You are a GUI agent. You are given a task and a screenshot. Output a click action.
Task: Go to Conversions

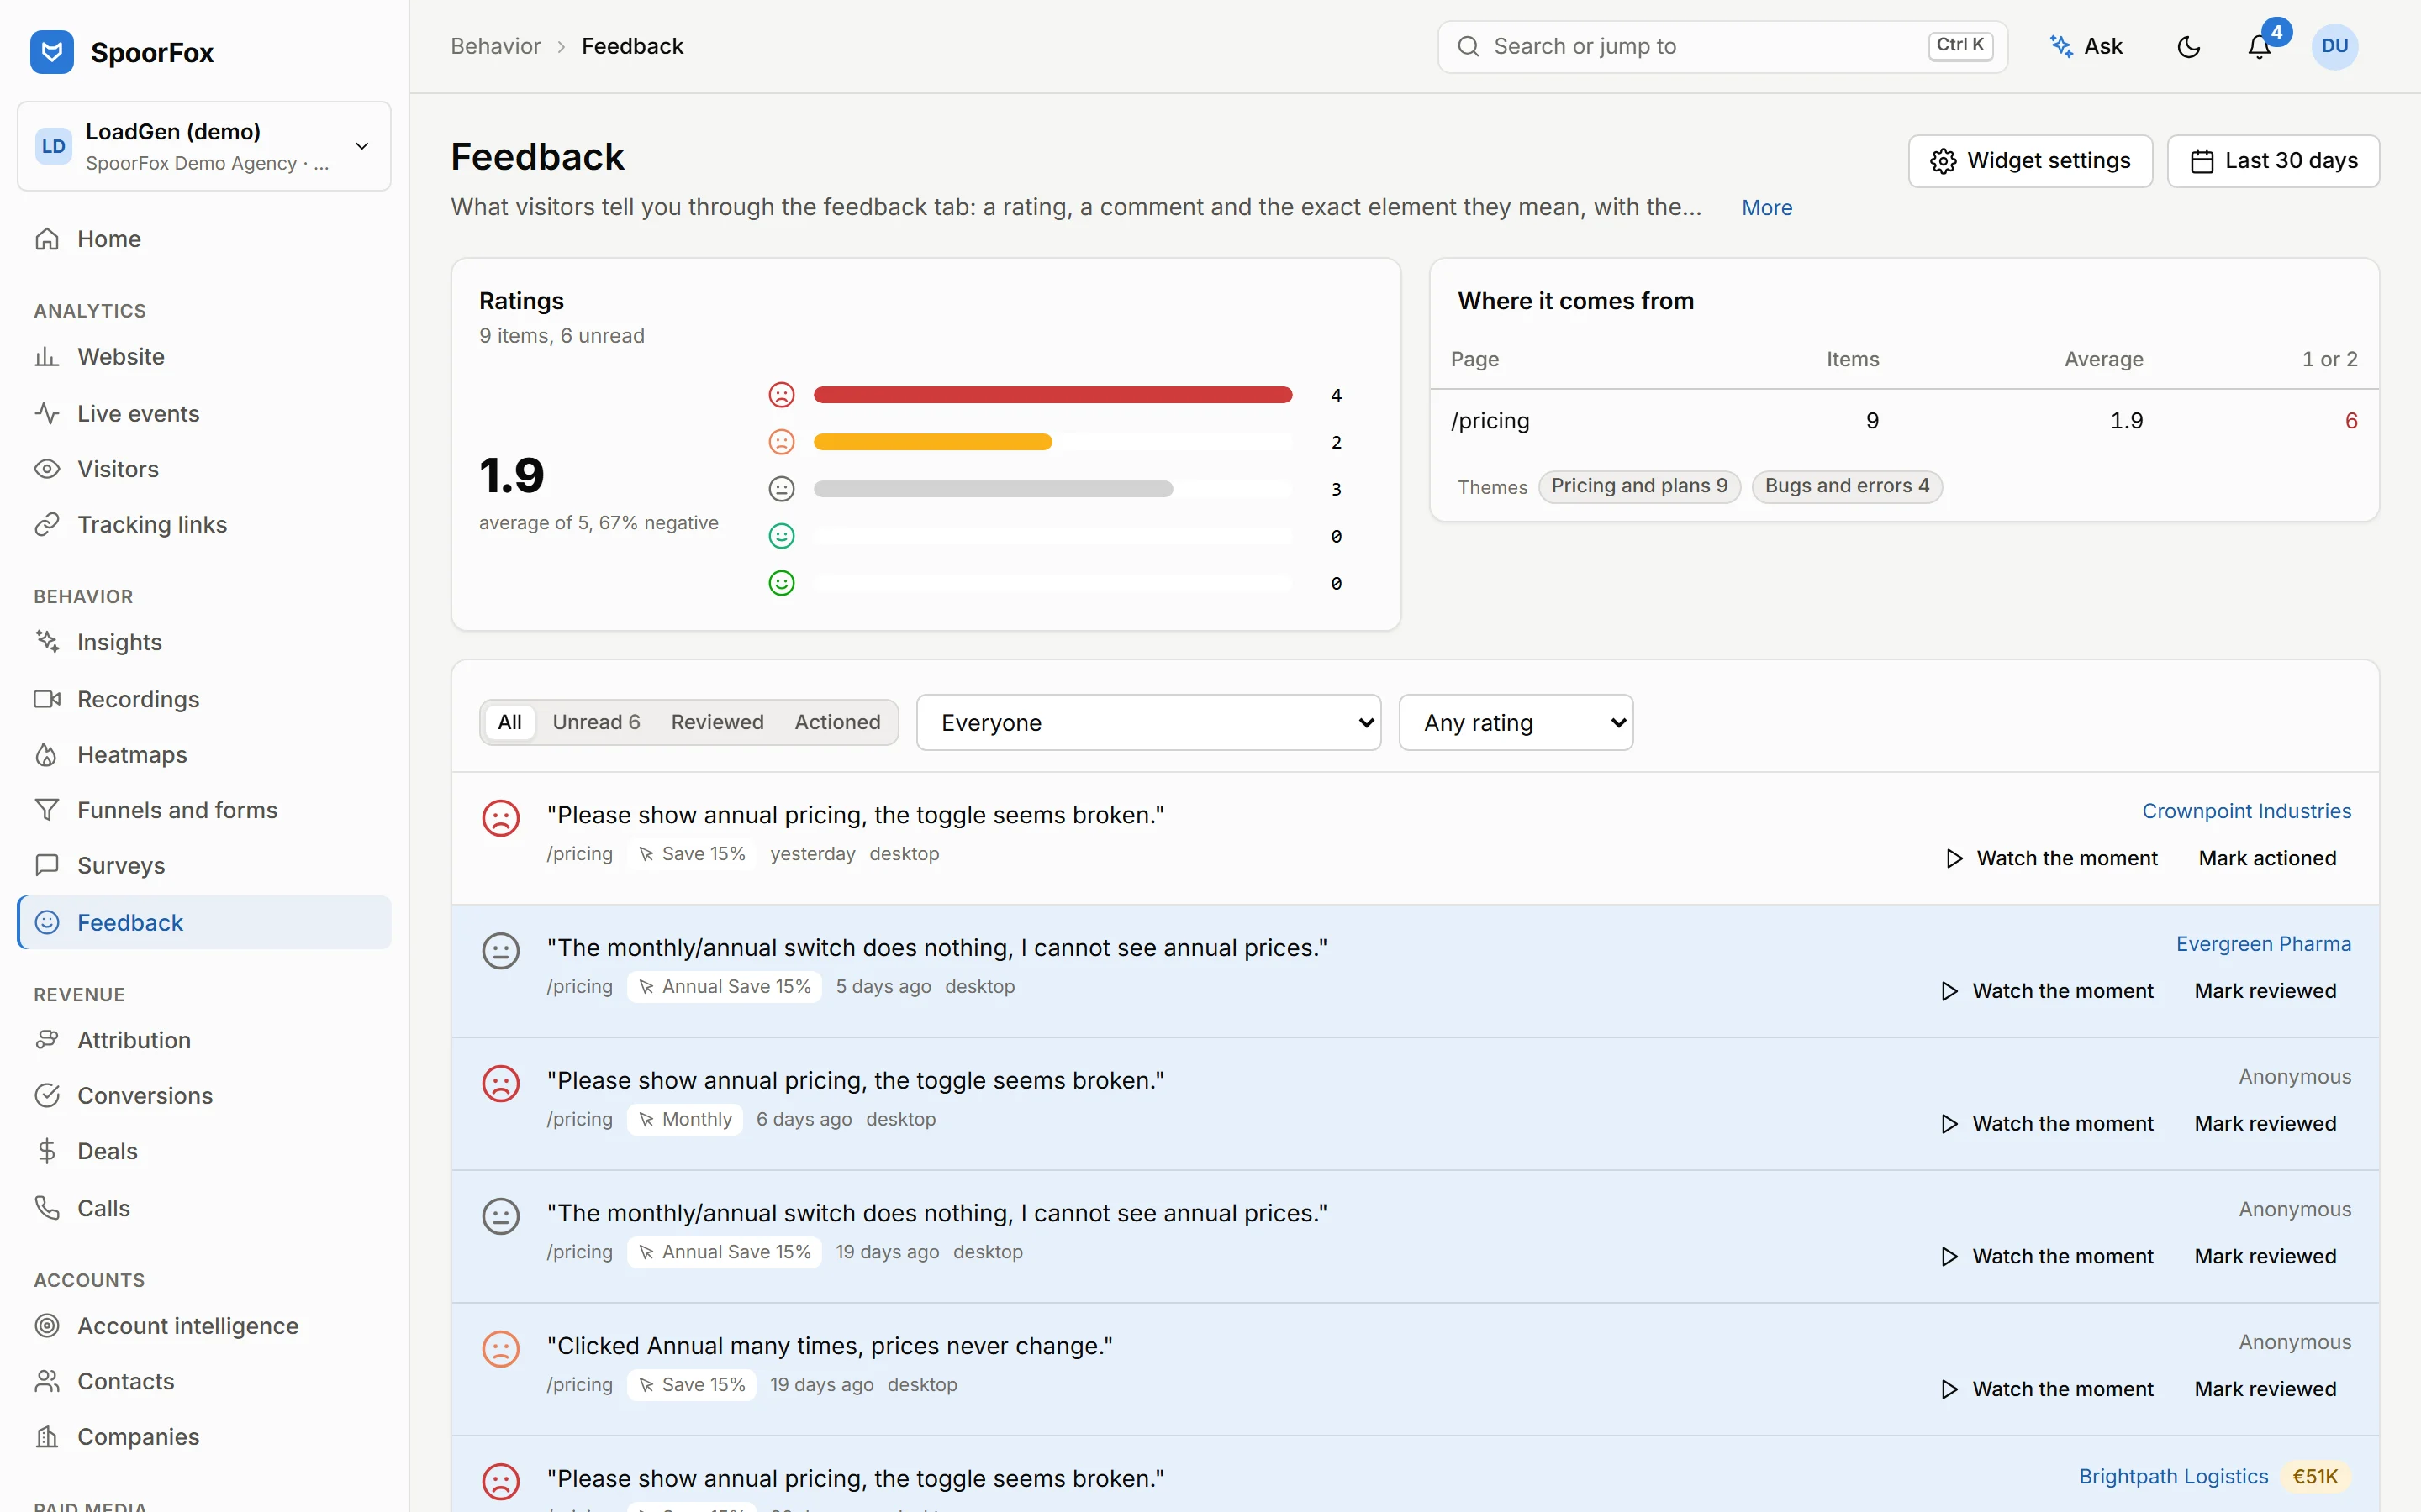tap(204, 1096)
